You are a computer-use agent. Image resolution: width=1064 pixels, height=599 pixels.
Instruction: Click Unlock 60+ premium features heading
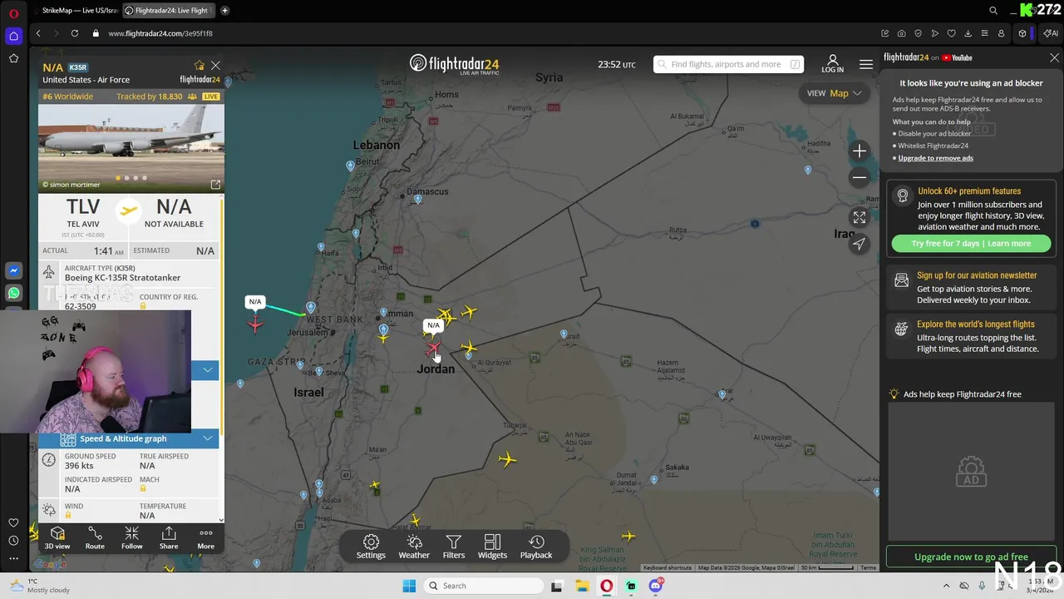(969, 191)
